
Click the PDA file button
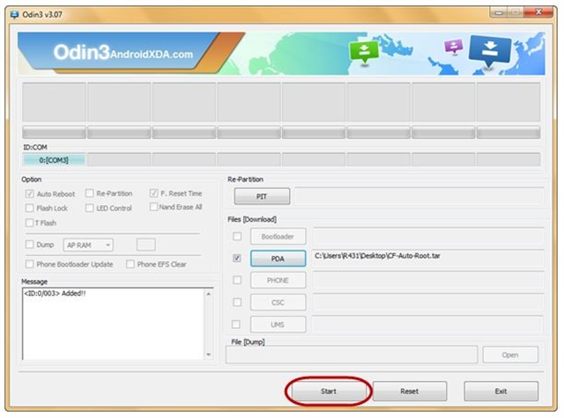tap(278, 259)
